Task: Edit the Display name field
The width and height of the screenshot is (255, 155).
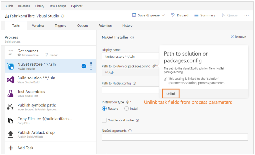Action: coord(131,57)
